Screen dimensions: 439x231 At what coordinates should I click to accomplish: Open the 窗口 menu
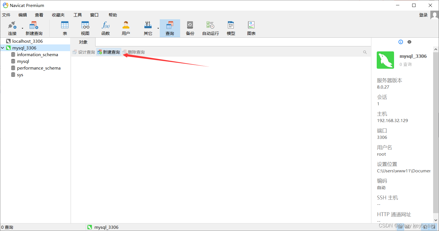pyautogui.click(x=94, y=15)
